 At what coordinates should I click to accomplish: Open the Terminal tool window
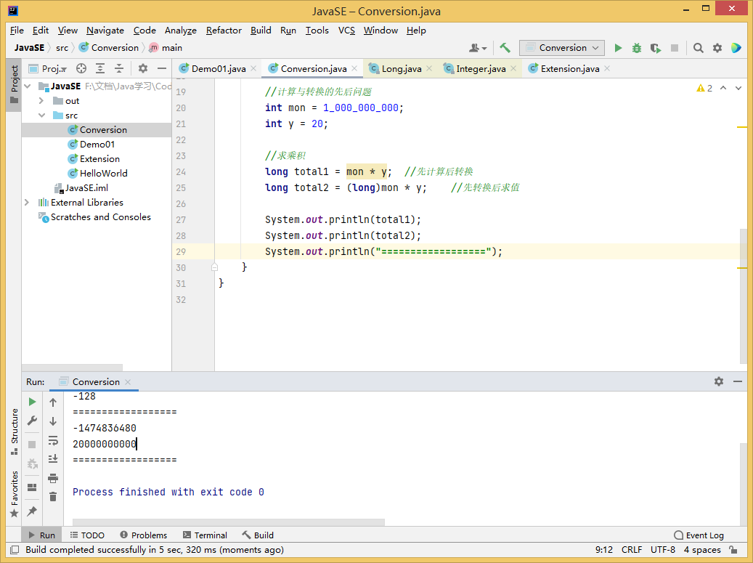pos(205,535)
